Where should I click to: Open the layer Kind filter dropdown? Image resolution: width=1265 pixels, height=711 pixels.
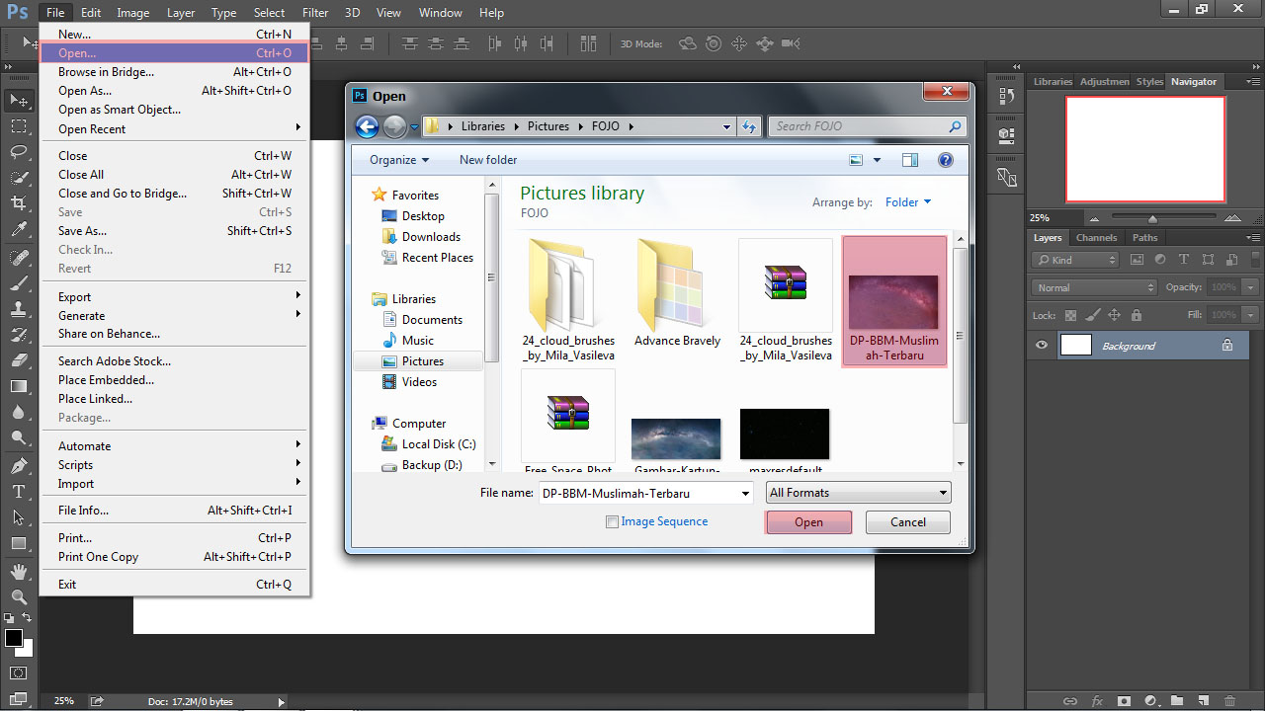tap(1075, 260)
